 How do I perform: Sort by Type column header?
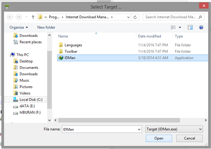179,36
